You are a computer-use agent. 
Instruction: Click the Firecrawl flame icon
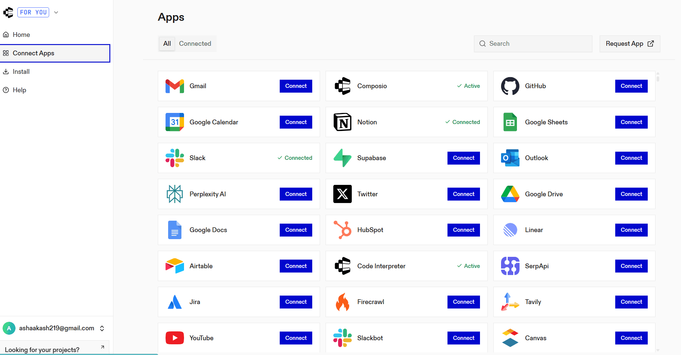pos(343,302)
